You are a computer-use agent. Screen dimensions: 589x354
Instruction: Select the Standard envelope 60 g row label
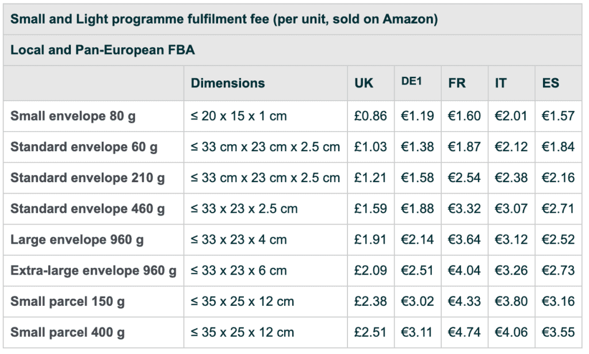pos(84,147)
